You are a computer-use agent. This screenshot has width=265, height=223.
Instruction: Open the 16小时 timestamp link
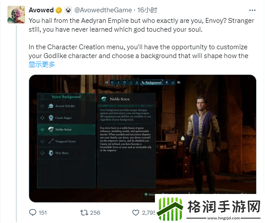click(147, 10)
